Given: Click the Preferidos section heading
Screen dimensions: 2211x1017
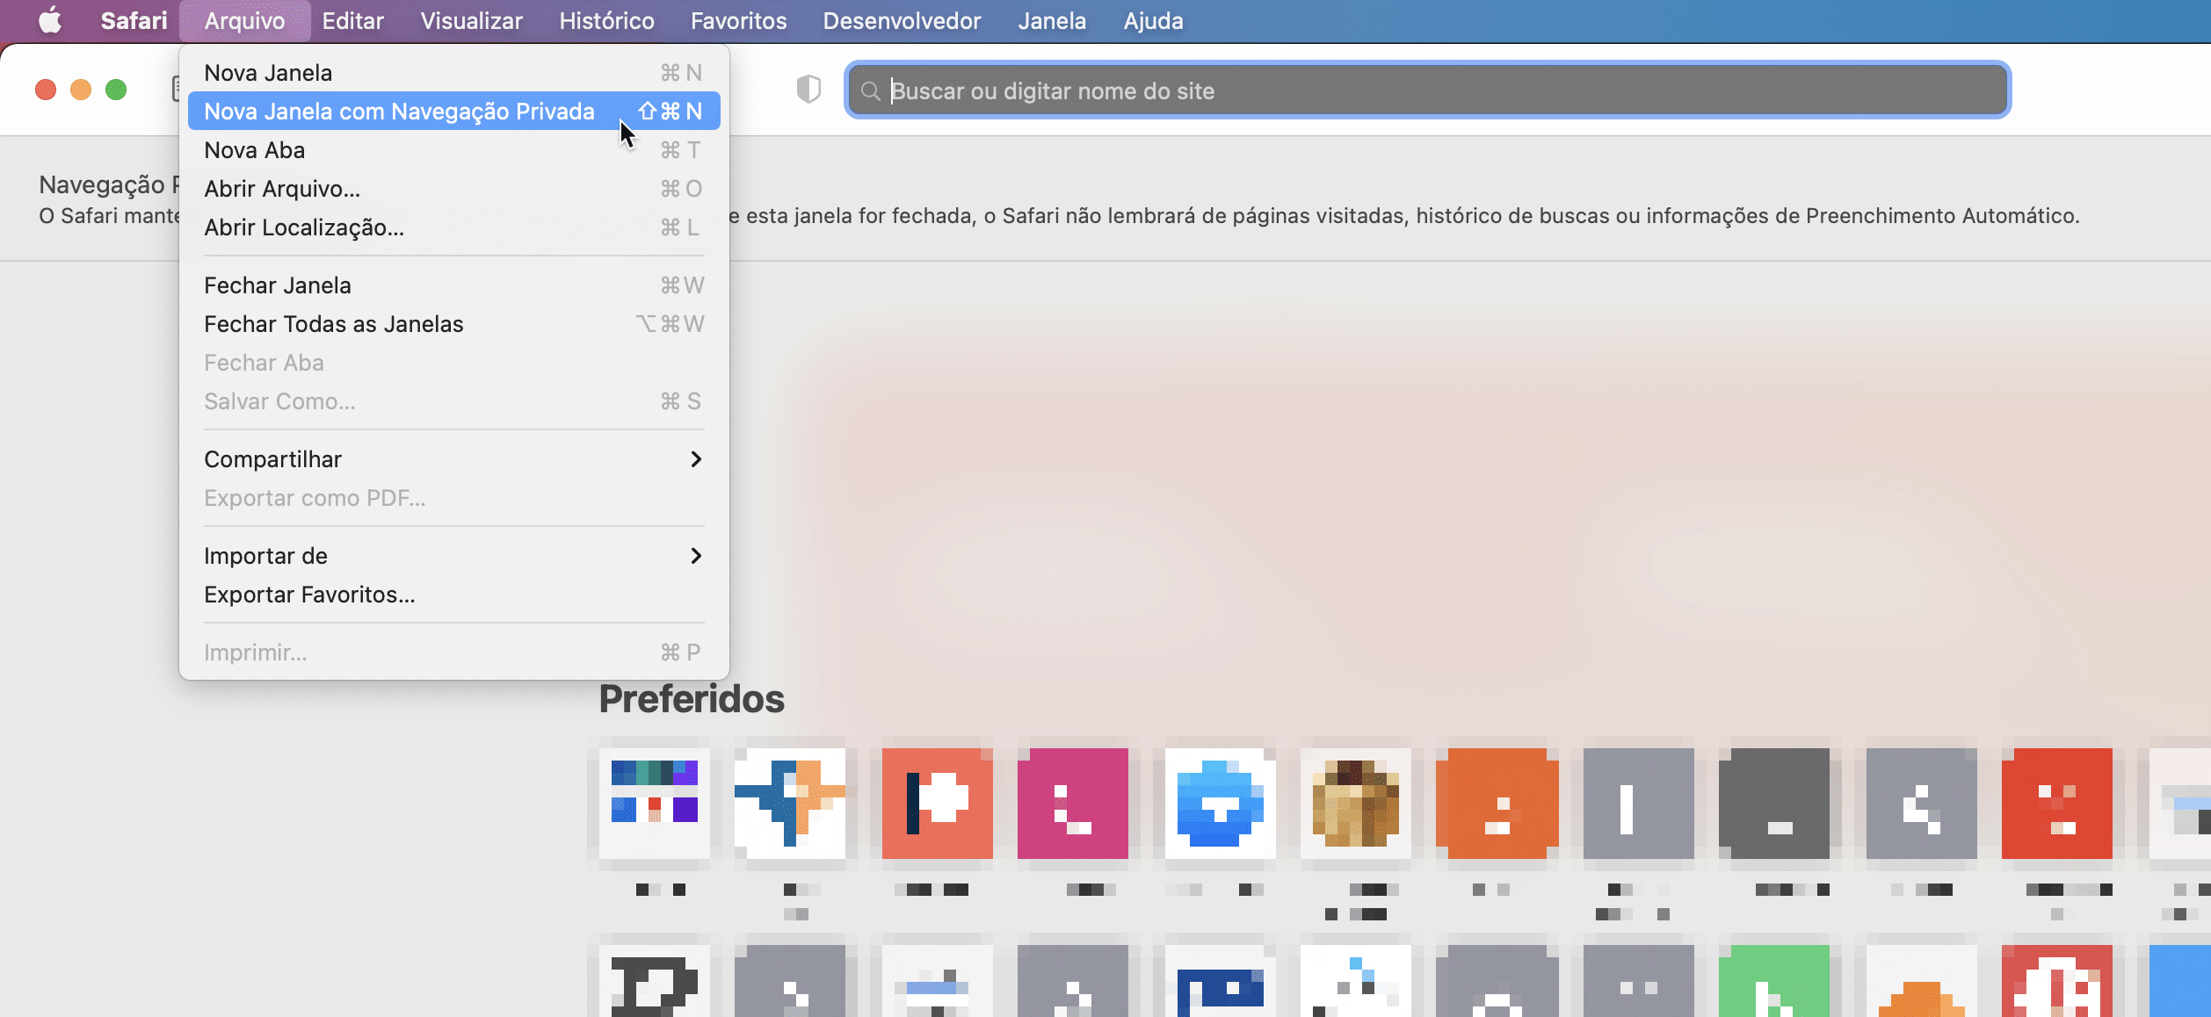Looking at the screenshot, I should [692, 699].
